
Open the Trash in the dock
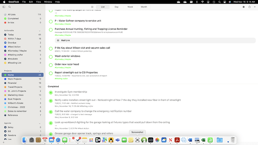tap(233, 140)
